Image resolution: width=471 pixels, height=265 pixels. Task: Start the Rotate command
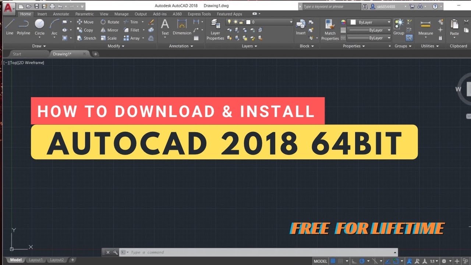pyautogui.click(x=110, y=22)
